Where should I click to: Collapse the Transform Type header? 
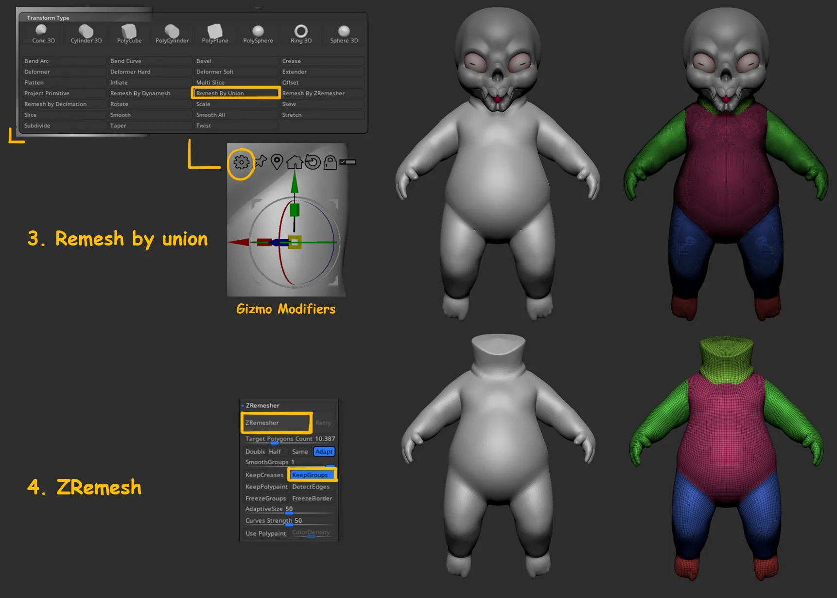(x=48, y=18)
